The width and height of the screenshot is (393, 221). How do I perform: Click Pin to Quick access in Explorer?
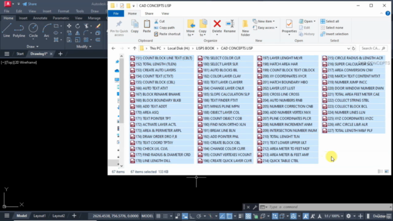pyautogui.click(x=119, y=28)
